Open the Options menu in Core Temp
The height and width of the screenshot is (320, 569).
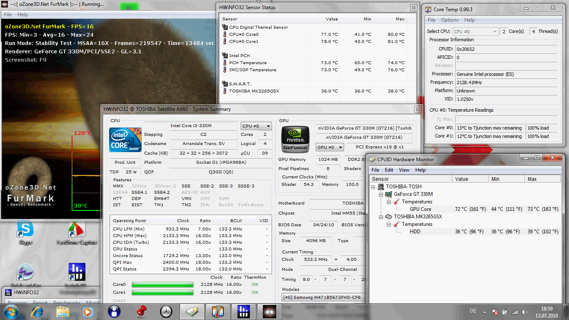pyautogui.click(x=449, y=20)
